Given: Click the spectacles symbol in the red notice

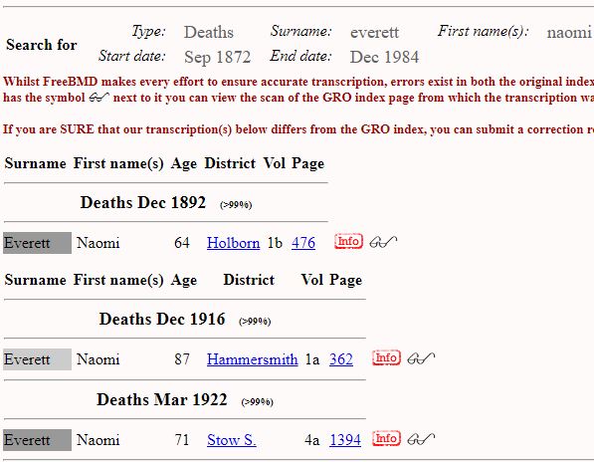Looking at the screenshot, I should click(x=99, y=98).
